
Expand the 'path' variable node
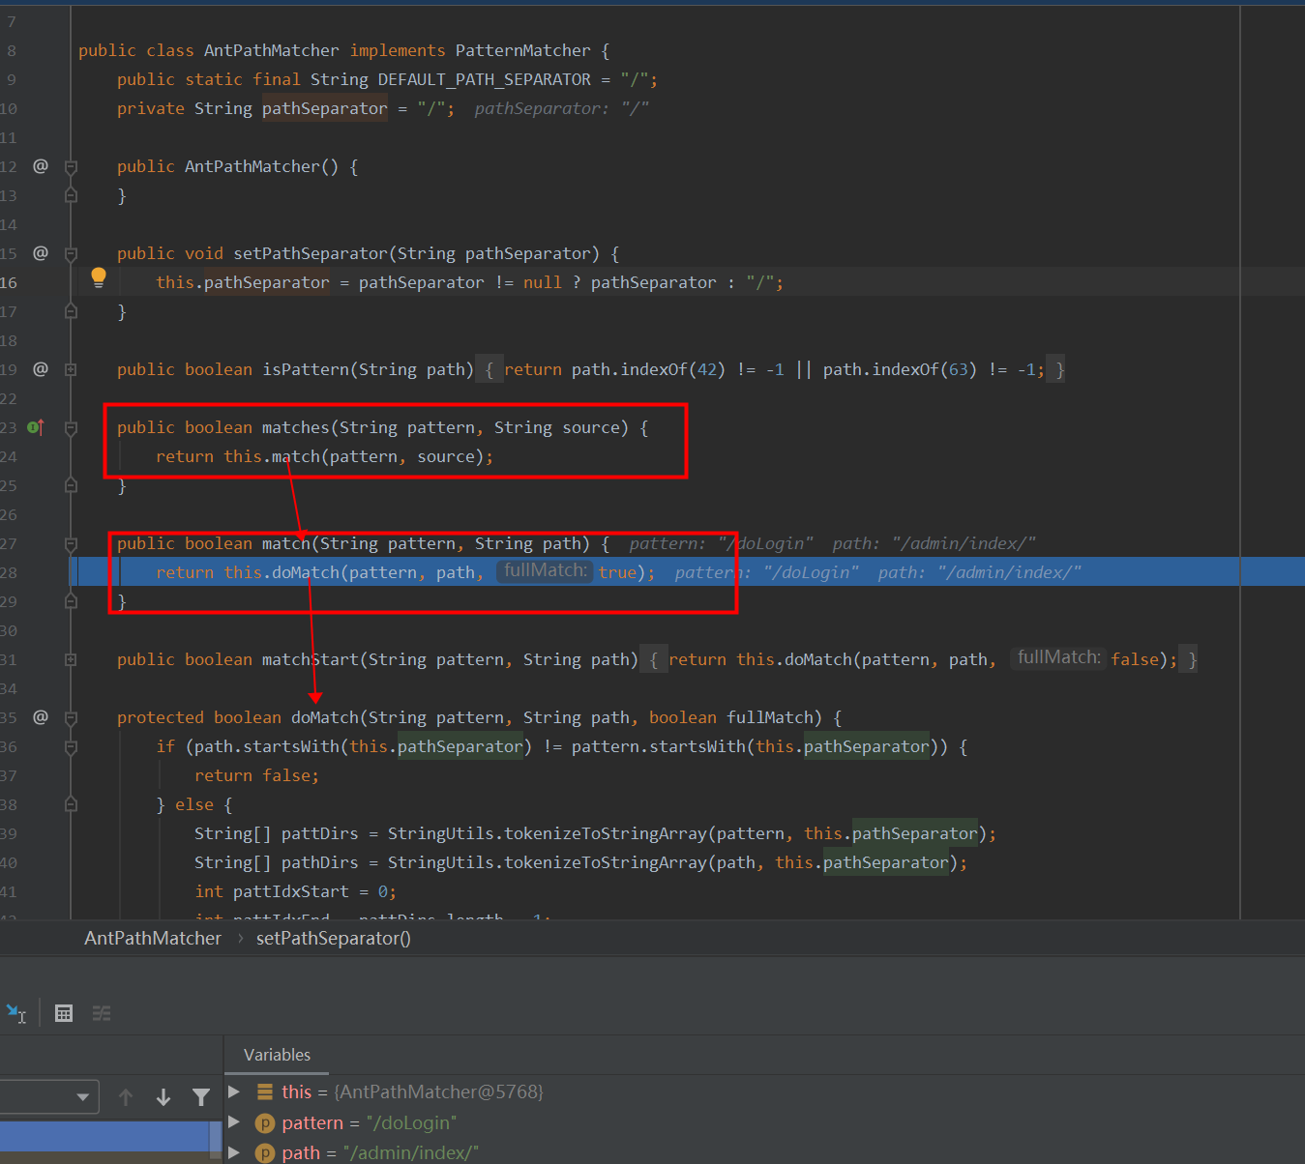coord(234,1152)
